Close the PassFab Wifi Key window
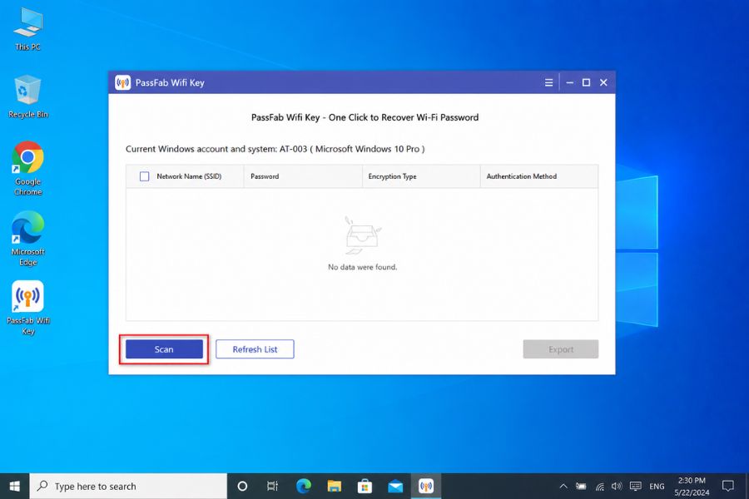 603,82
